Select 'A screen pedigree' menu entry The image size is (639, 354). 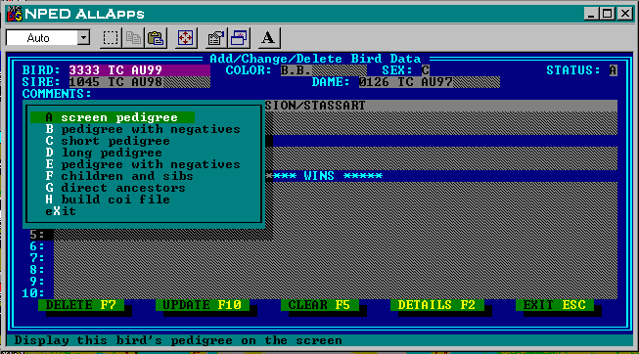(x=113, y=117)
